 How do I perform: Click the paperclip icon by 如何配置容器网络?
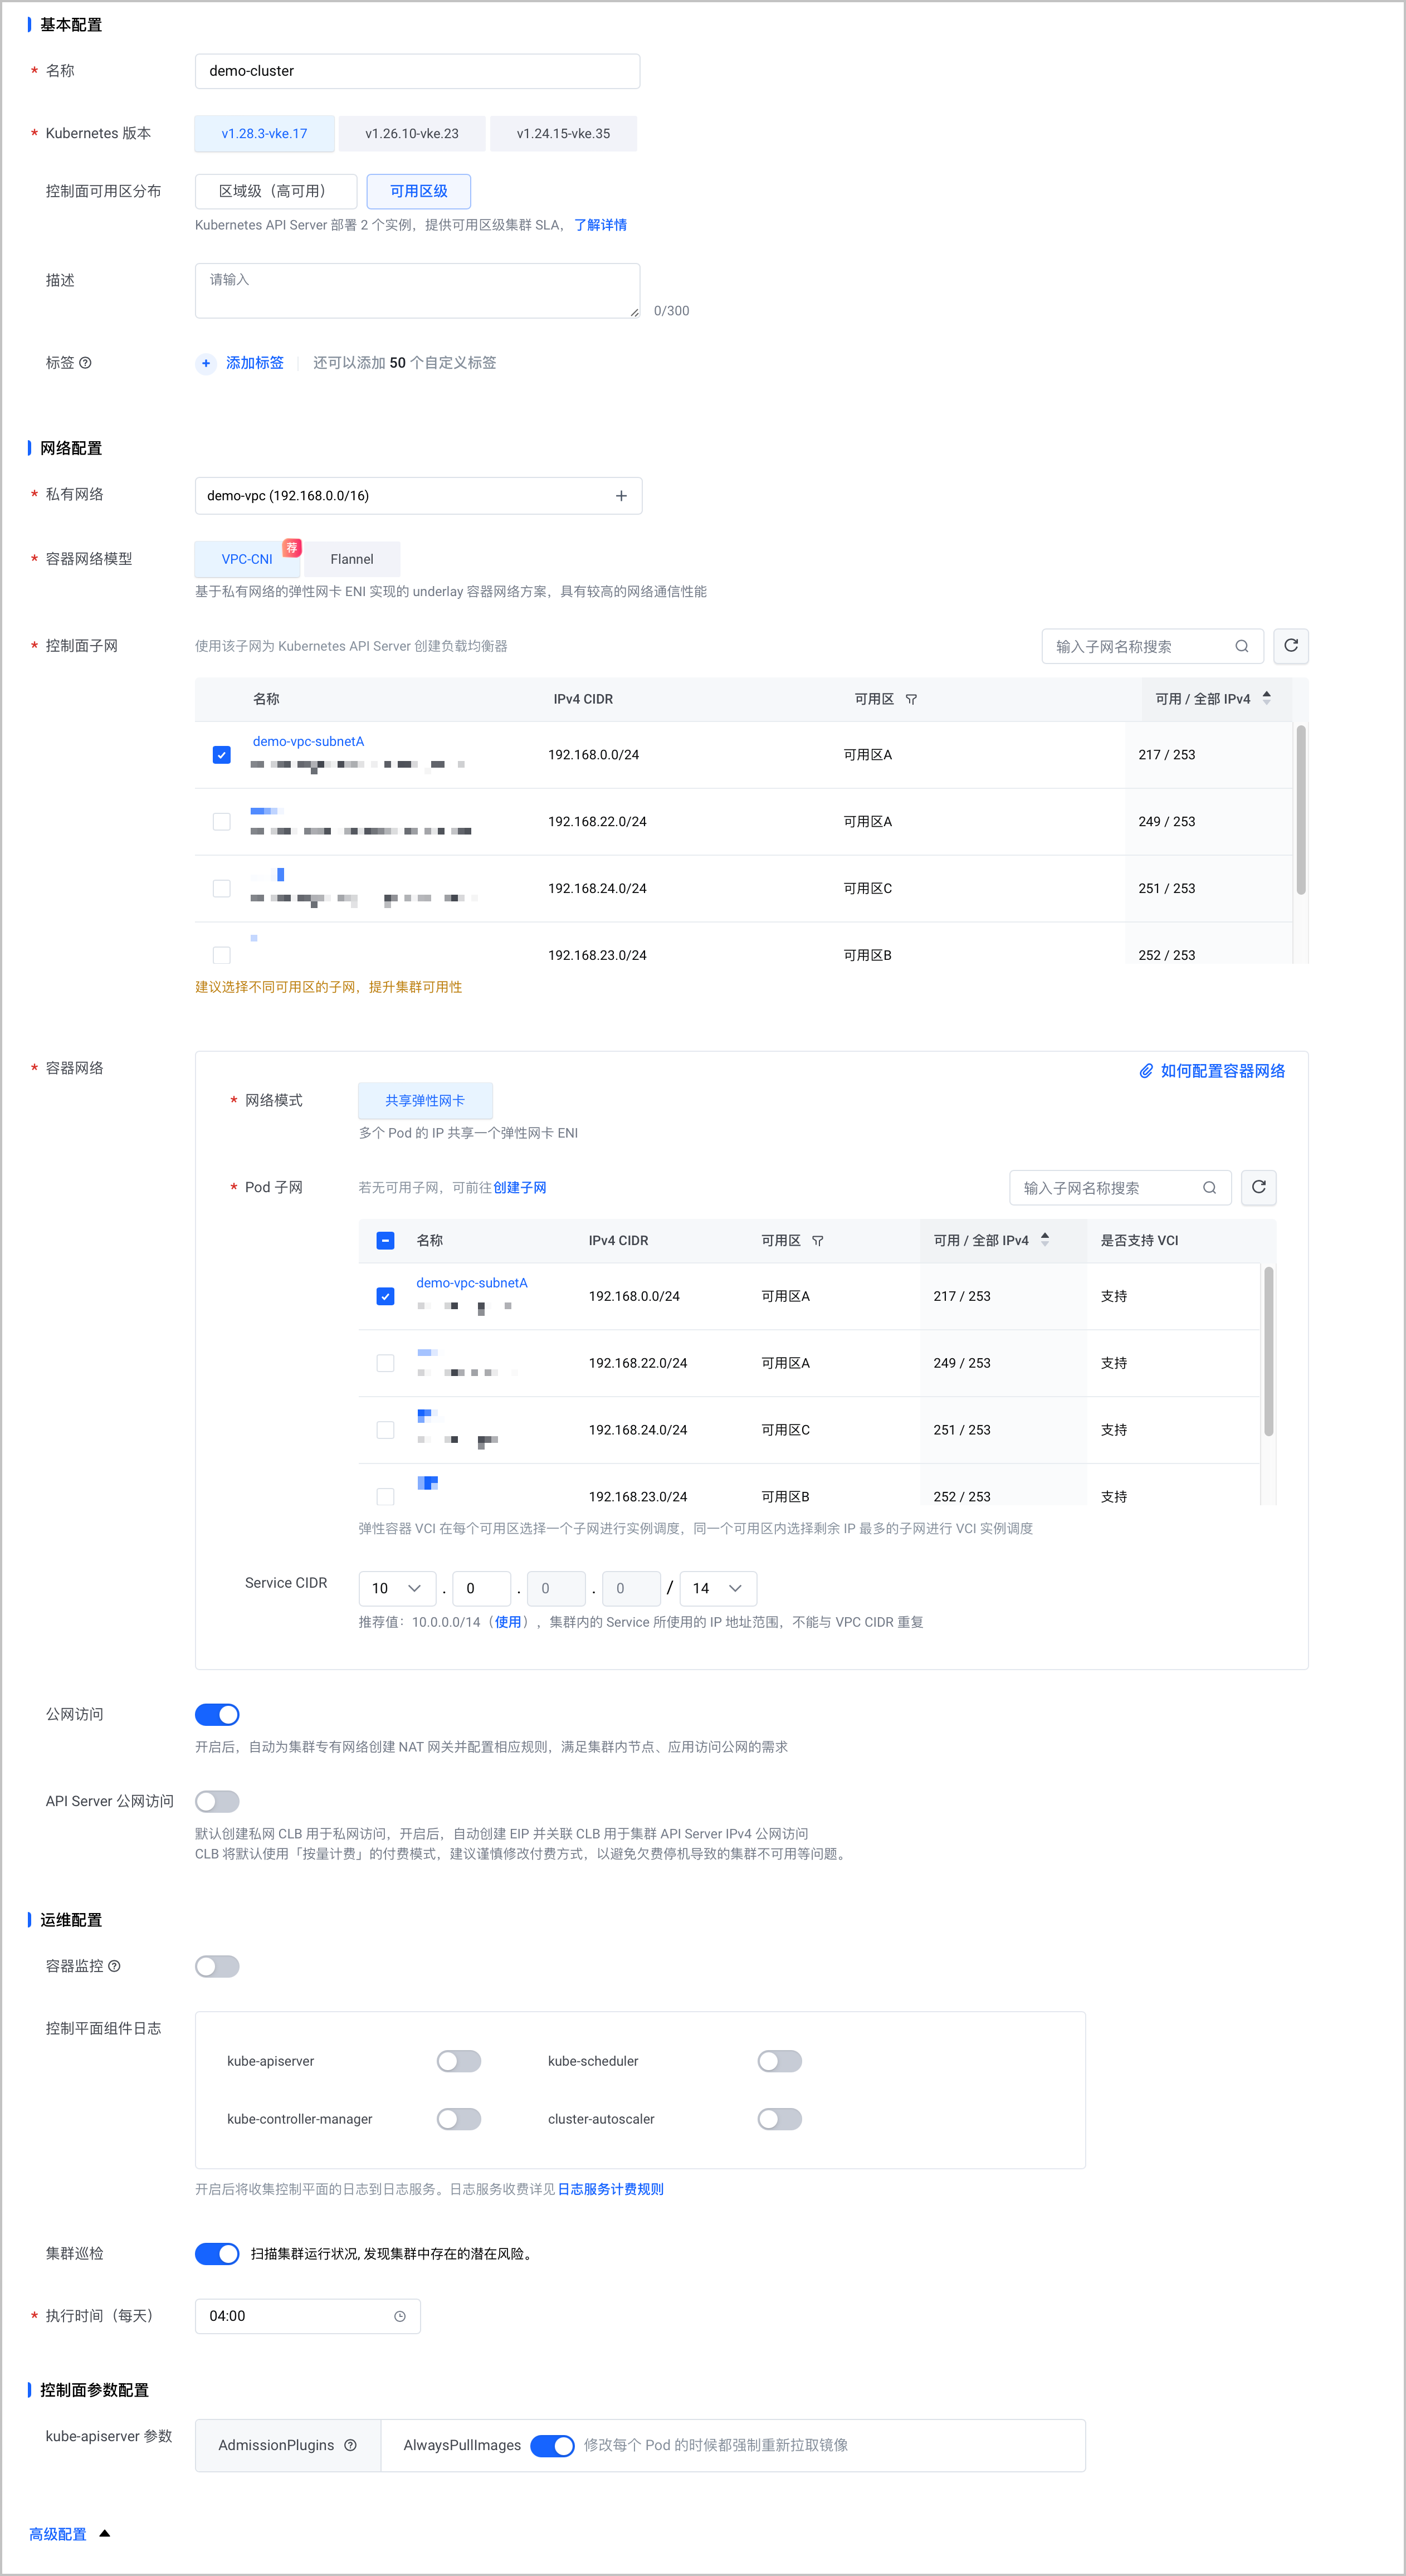click(1146, 1071)
